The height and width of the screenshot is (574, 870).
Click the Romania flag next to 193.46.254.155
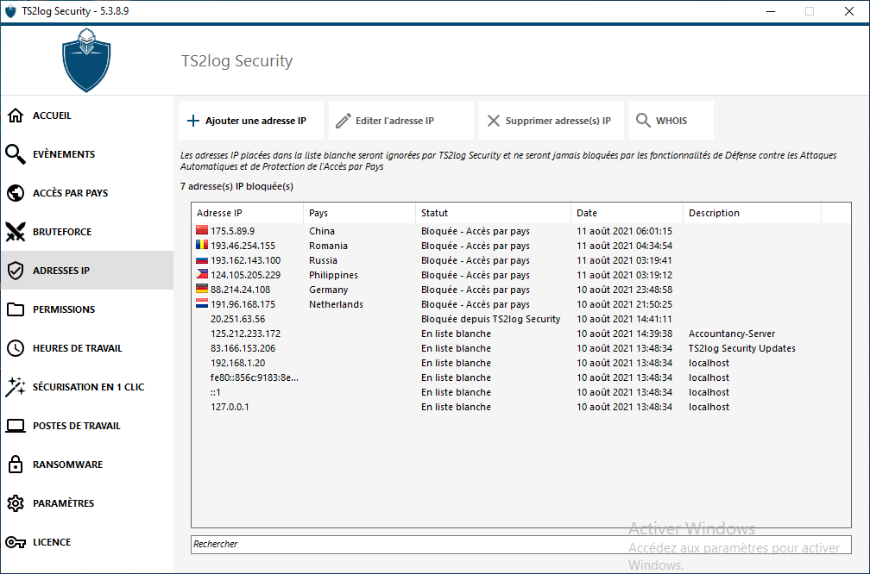(x=202, y=245)
